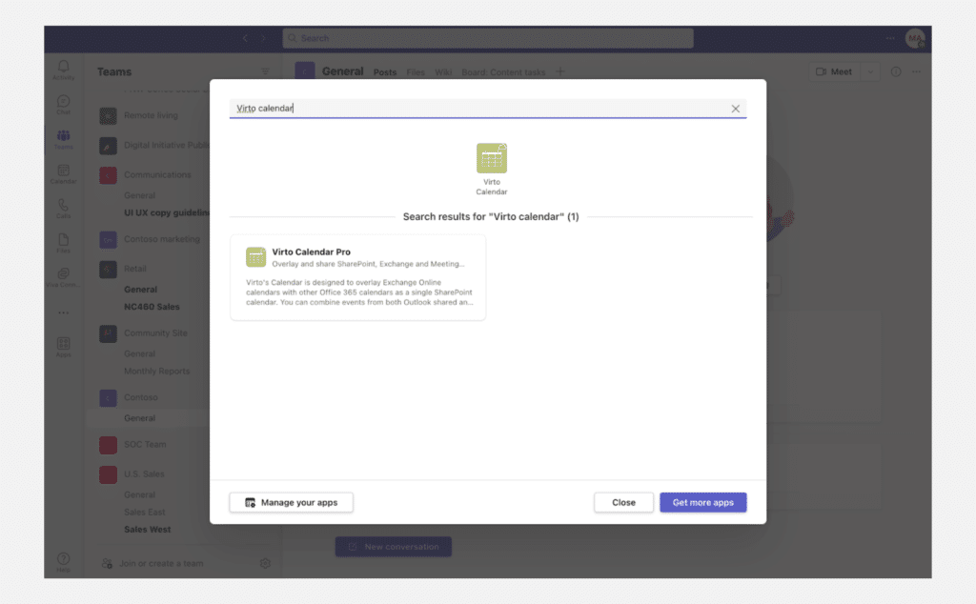
Task: Open the Sales East channel
Action: click(145, 513)
